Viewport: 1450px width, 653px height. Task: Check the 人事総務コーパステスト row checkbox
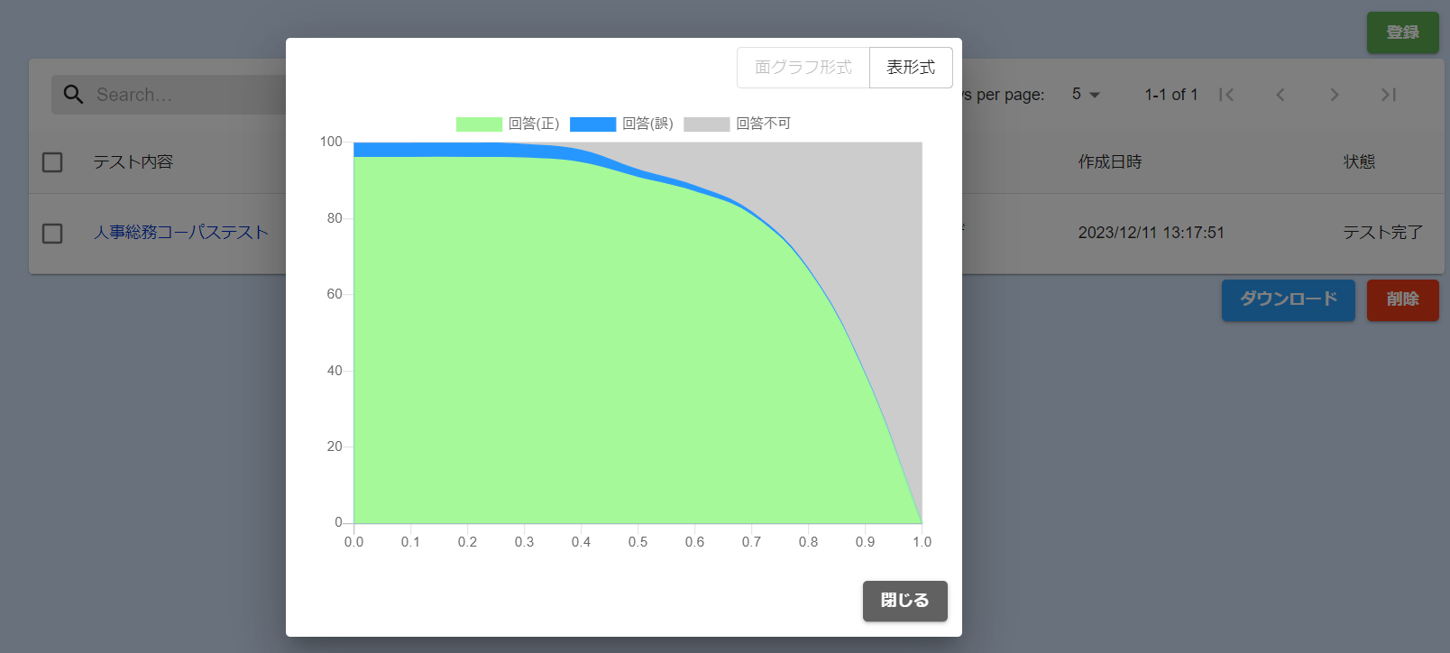click(52, 234)
